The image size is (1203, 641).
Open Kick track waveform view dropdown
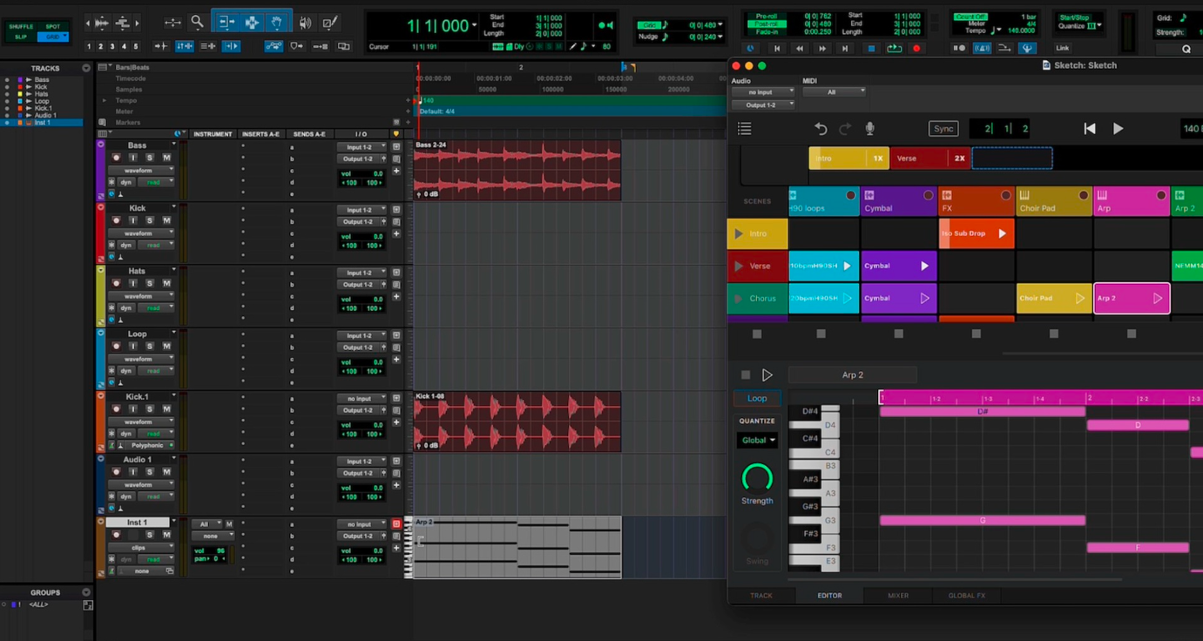pos(141,233)
